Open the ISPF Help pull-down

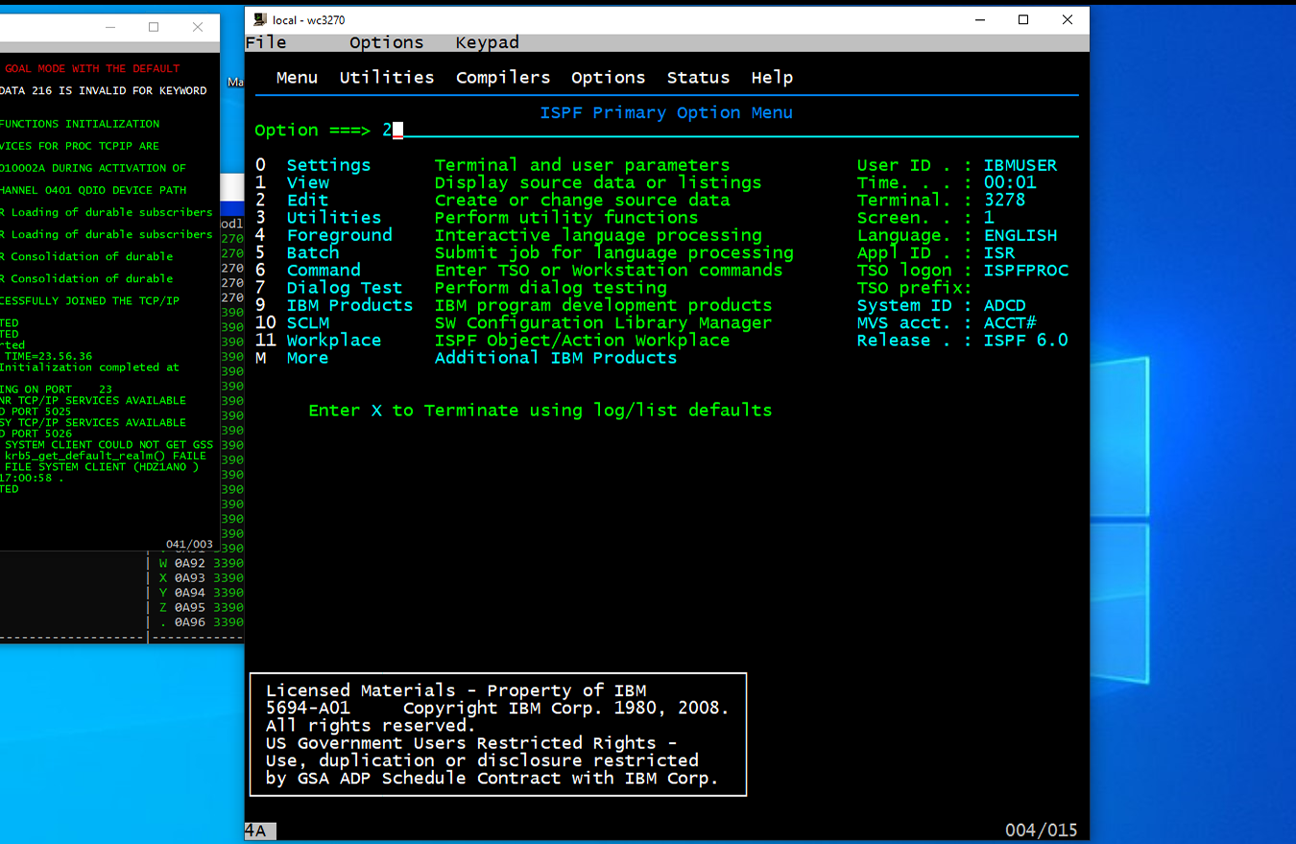(772, 78)
